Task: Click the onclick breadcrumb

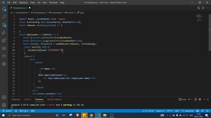Action: [70, 12]
